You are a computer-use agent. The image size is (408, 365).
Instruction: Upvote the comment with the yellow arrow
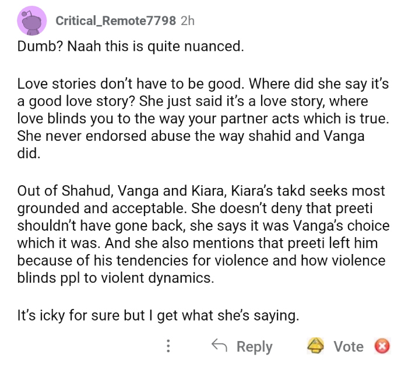(x=316, y=346)
